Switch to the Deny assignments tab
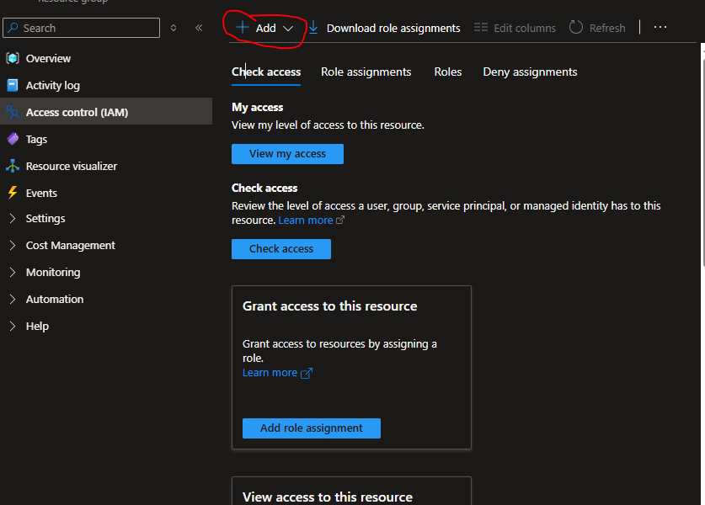The image size is (705, 505). [530, 72]
